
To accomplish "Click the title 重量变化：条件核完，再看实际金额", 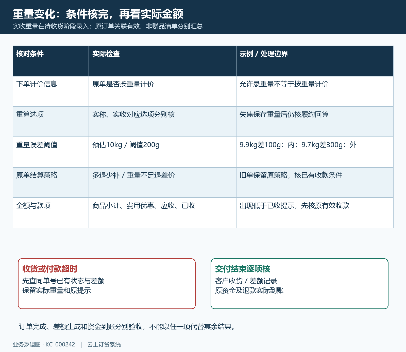I will coord(98,14).
